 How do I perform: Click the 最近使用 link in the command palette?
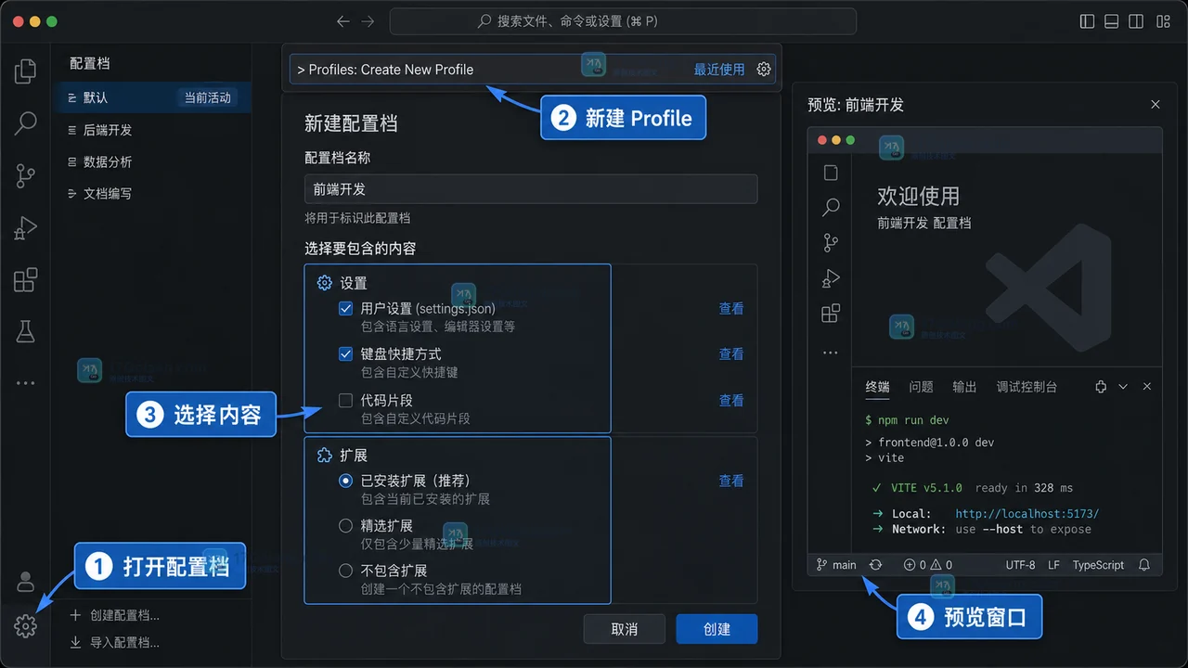pyautogui.click(x=719, y=70)
